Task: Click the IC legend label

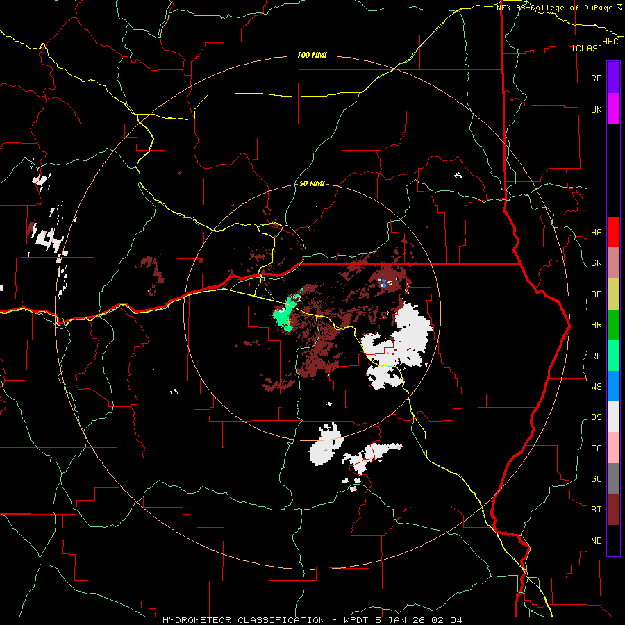Action: pyautogui.click(x=596, y=449)
